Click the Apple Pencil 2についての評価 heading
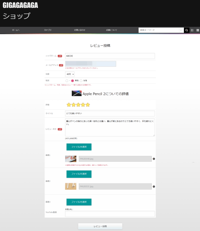Image resolution: width=200 pixels, height=231 pixels. tap(106, 94)
